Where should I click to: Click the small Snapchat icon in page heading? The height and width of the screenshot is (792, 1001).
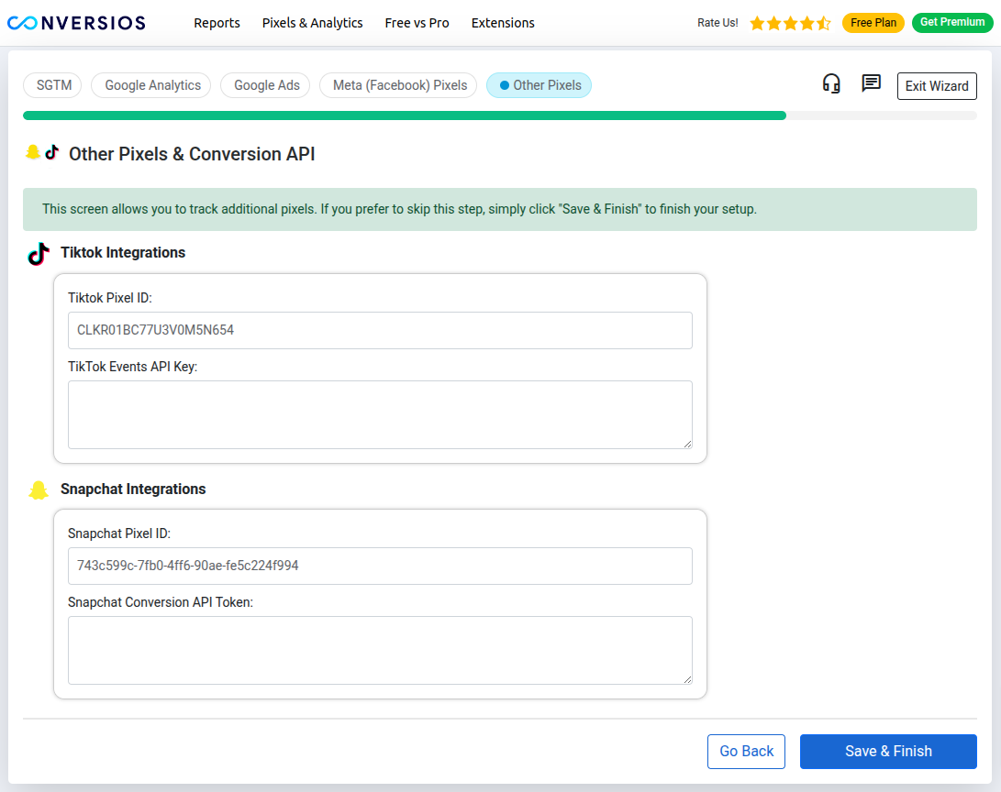coord(32,152)
